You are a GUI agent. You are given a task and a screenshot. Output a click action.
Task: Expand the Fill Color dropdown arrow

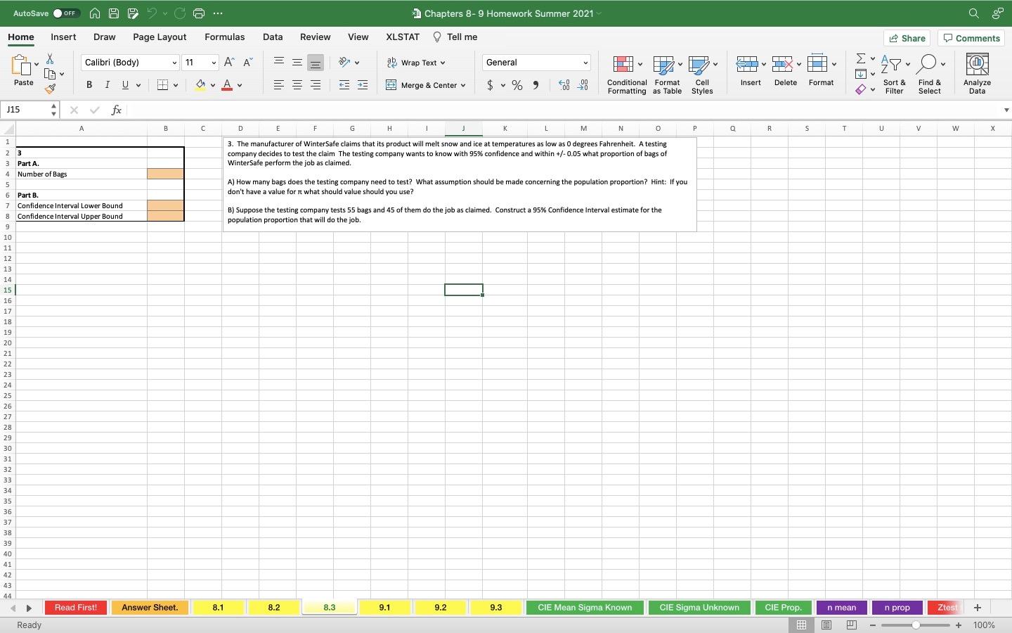click(213, 85)
